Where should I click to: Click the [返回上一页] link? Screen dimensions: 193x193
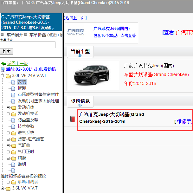75,18
